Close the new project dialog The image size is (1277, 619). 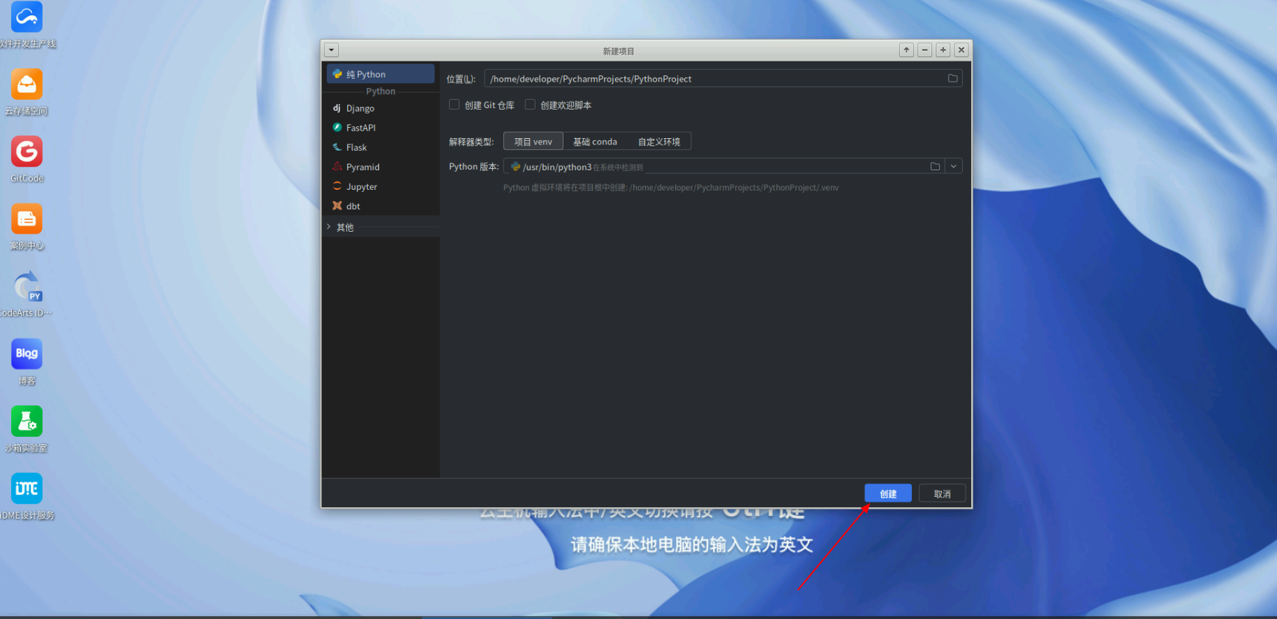point(961,50)
